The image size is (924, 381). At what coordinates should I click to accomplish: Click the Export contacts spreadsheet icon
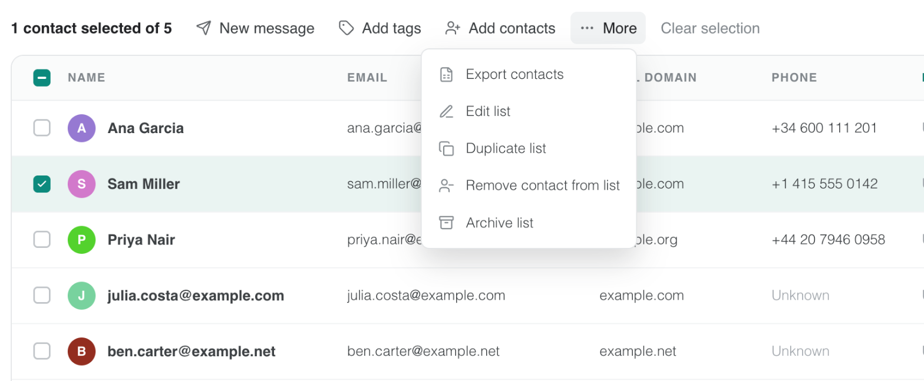point(447,75)
